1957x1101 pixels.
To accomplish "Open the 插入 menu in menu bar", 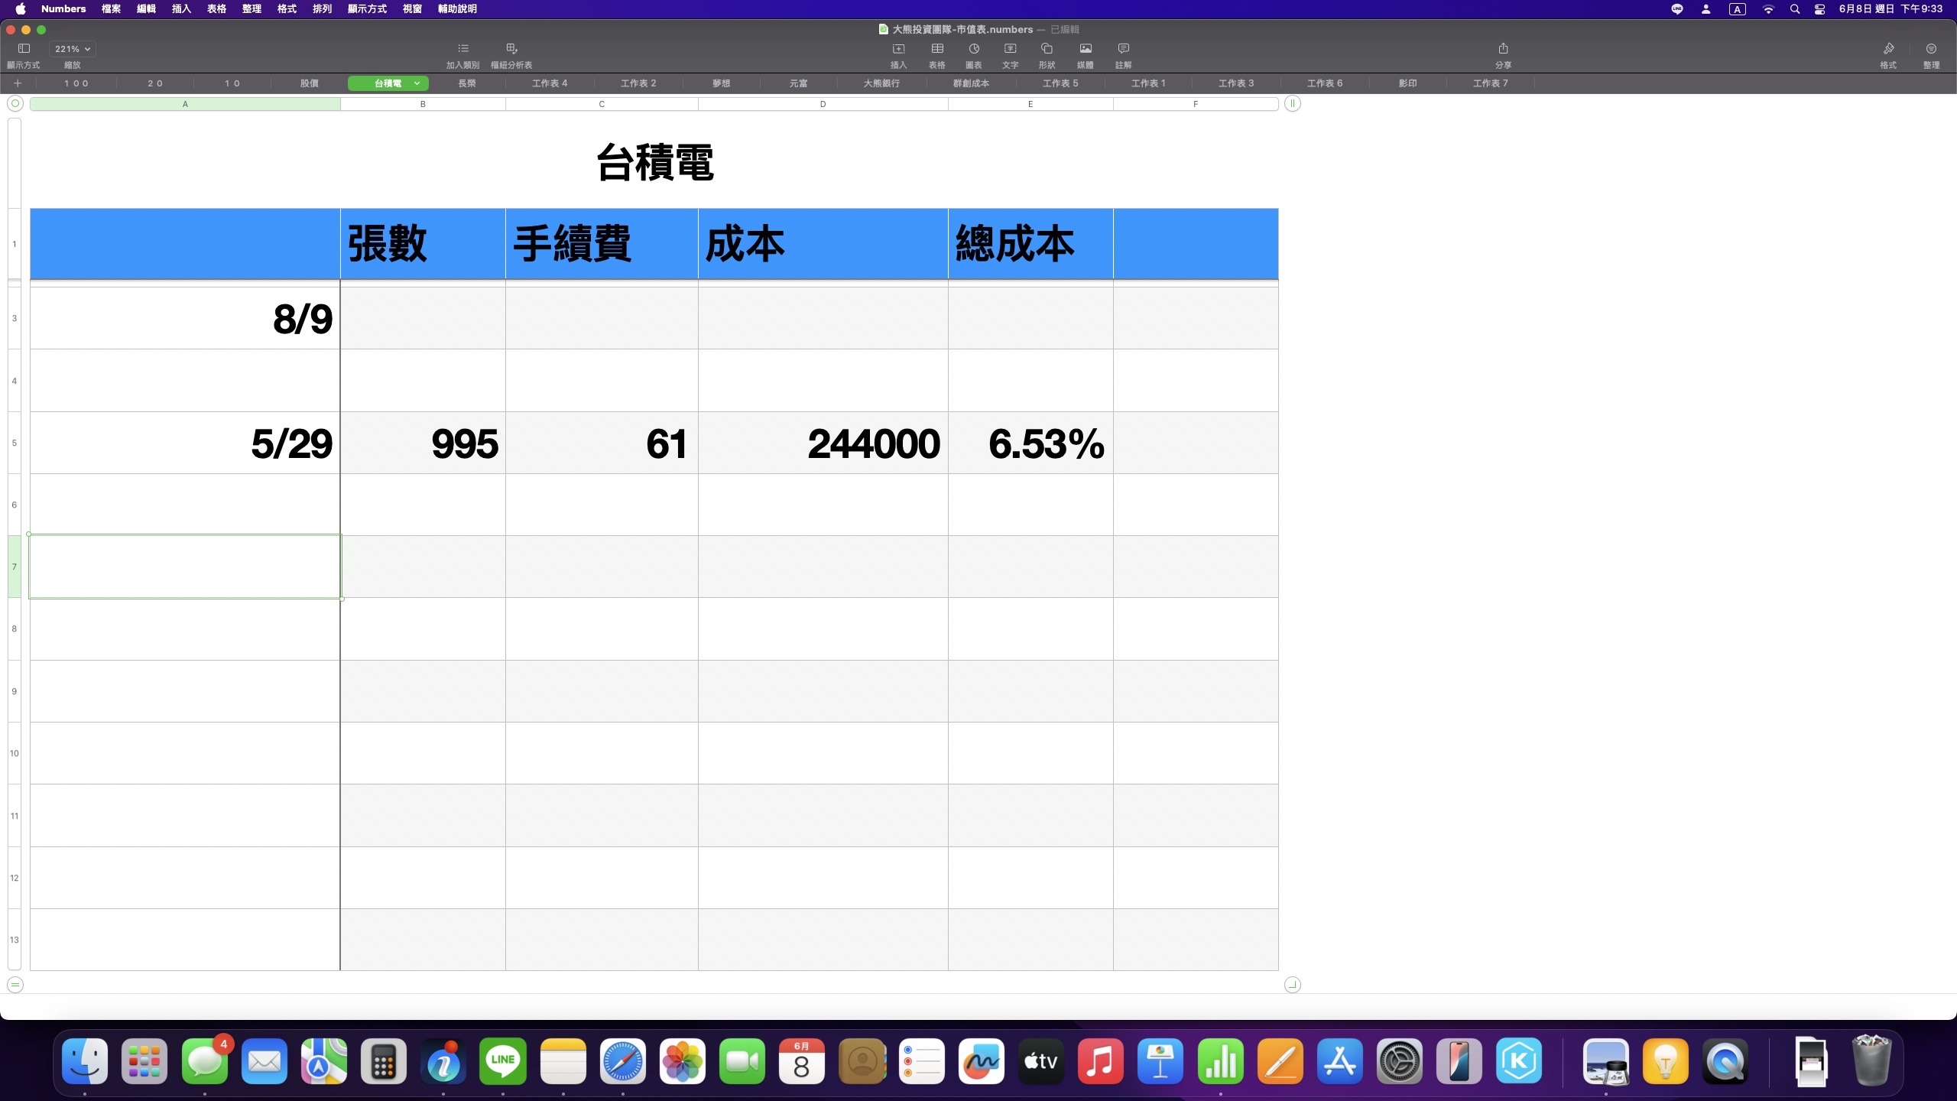I will coord(181,9).
